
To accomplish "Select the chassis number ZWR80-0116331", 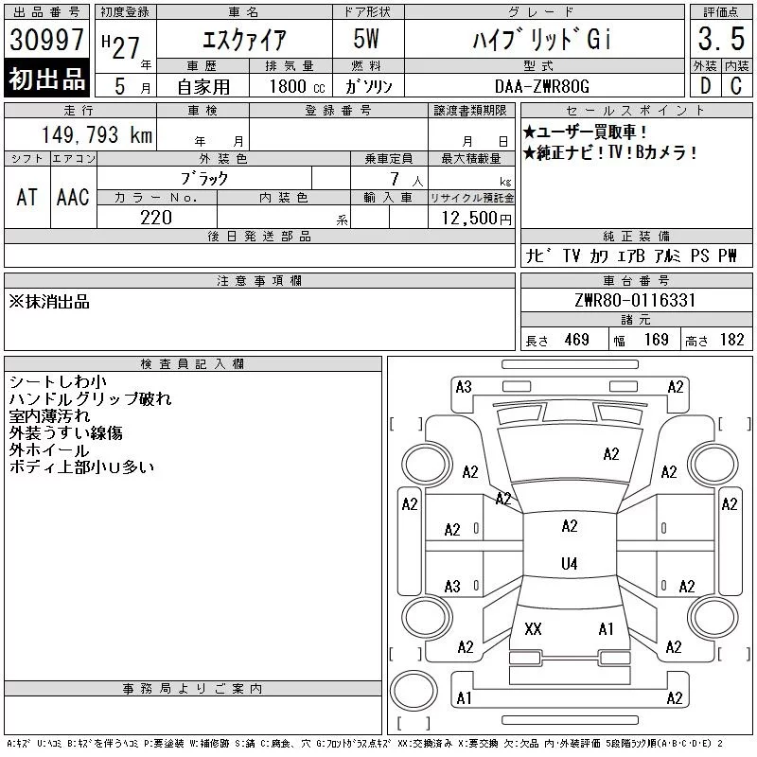I will tap(635, 300).
